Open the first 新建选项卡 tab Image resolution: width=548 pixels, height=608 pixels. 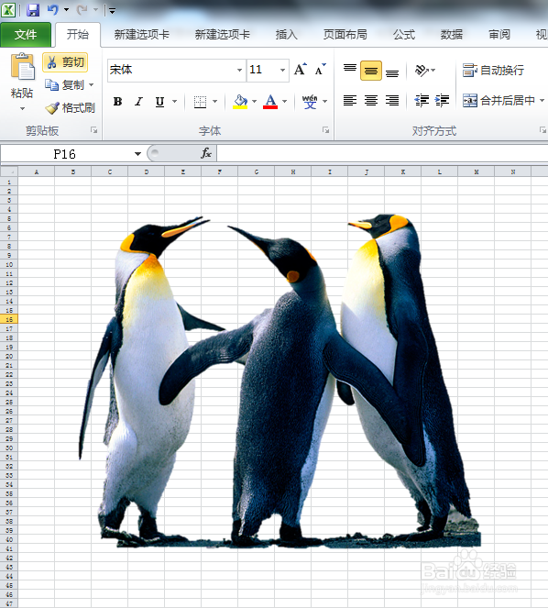[x=141, y=35]
